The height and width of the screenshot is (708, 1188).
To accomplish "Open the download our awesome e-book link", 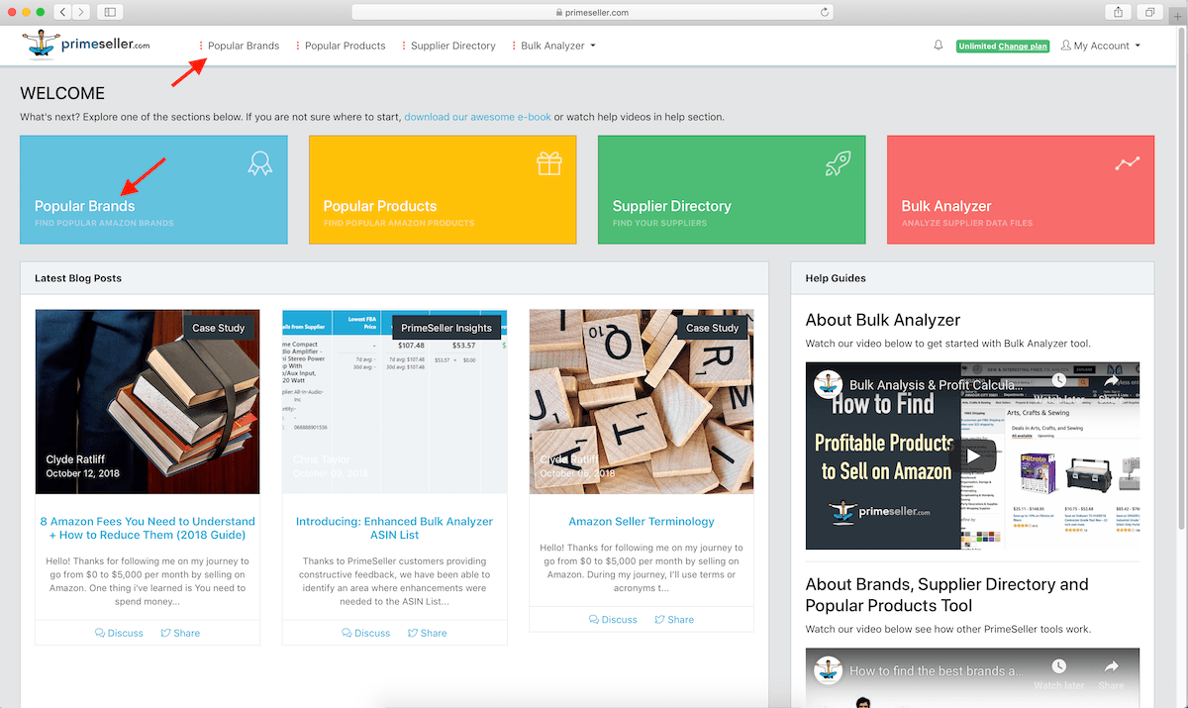I will (x=477, y=117).
